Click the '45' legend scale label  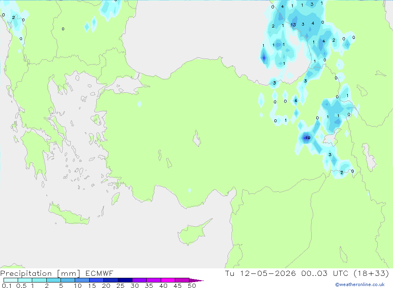[178, 286]
